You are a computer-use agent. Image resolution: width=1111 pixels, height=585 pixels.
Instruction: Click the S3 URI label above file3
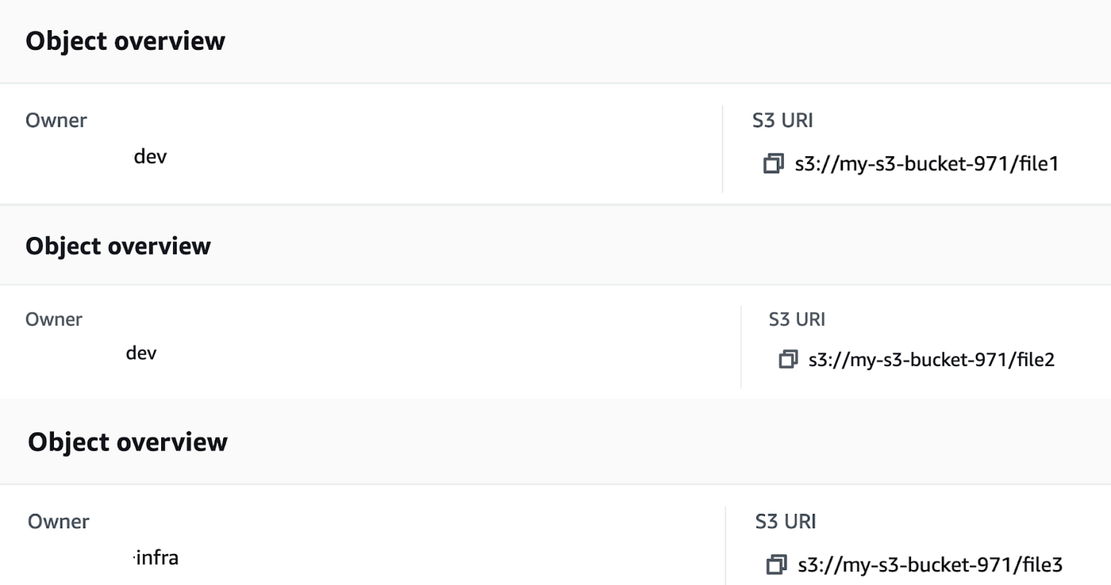click(x=786, y=522)
